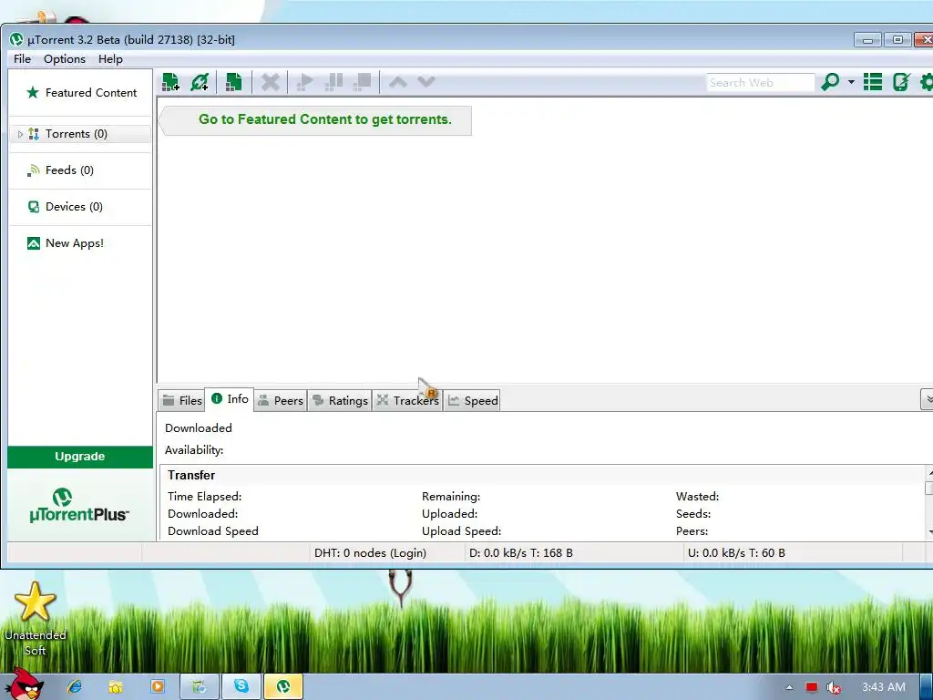The image size is (933, 700).
Task: Click the Angry Birds Start button
Action: click(x=26, y=684)
